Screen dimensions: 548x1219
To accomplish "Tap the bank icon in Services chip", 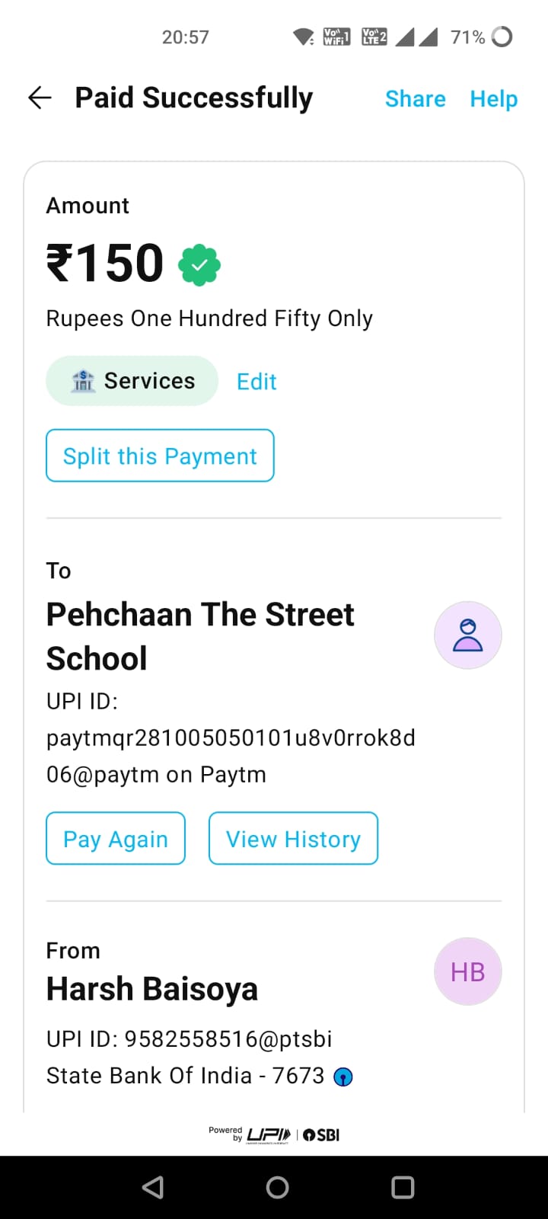I will point(83,380).
